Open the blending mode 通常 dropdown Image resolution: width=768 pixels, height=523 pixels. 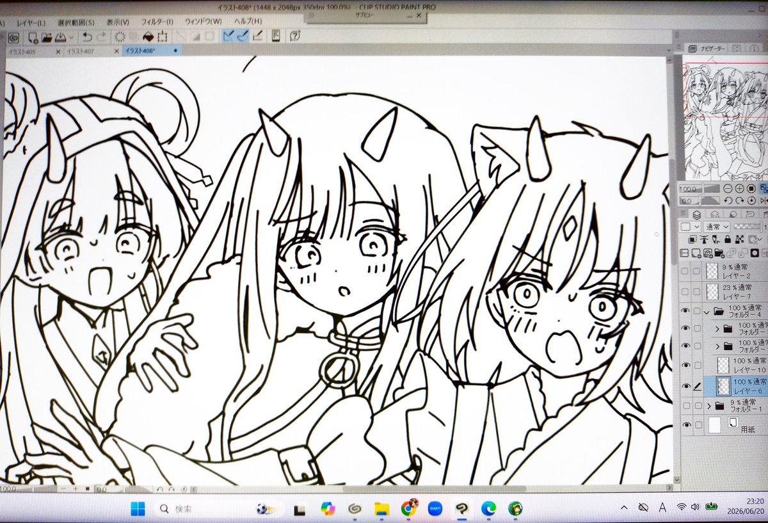[717, 227]
